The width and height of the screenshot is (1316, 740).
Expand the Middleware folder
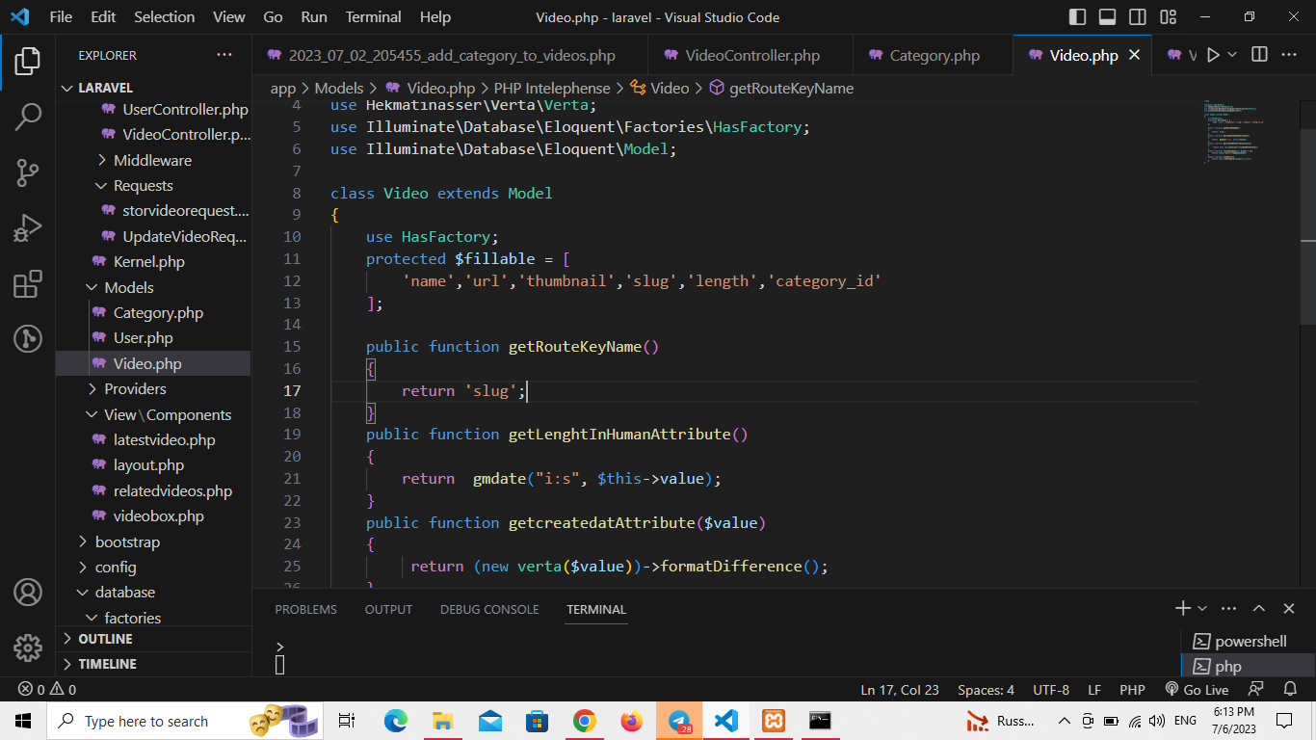152,160
